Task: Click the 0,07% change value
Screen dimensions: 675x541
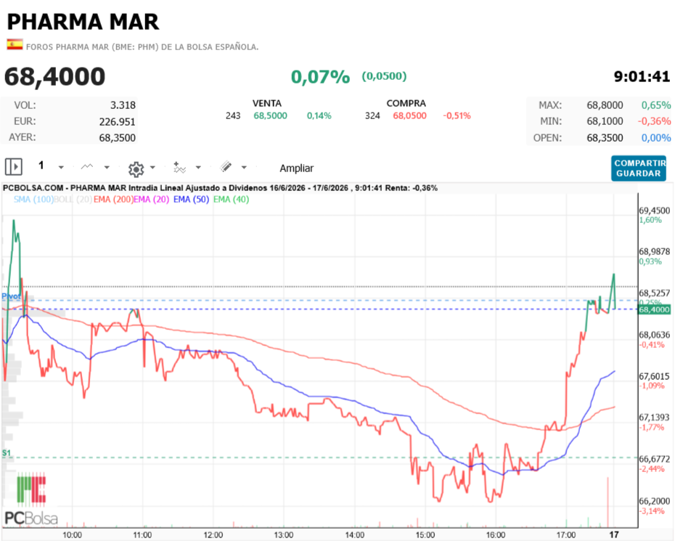Action: [320, 77]
